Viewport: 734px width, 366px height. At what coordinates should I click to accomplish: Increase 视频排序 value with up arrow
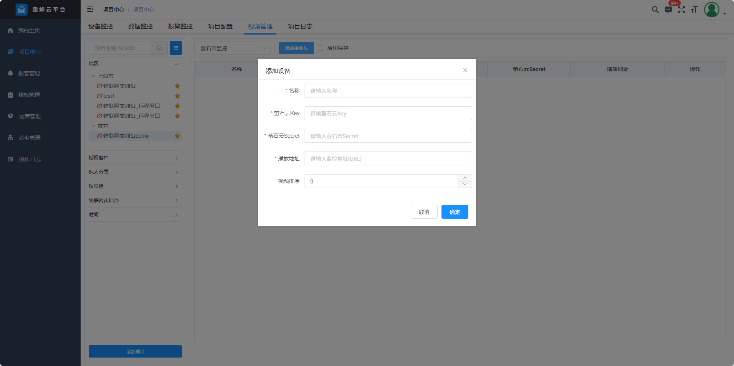[465, 178]
